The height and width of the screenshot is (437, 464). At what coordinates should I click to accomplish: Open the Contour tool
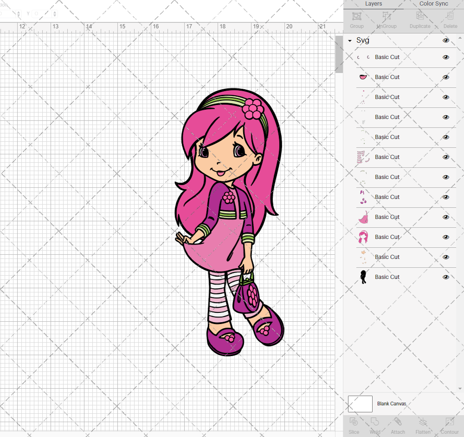[449, 425]
